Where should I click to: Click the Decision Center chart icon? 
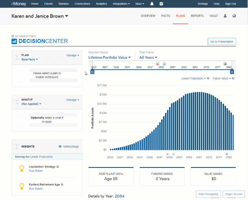coord(14,41)
